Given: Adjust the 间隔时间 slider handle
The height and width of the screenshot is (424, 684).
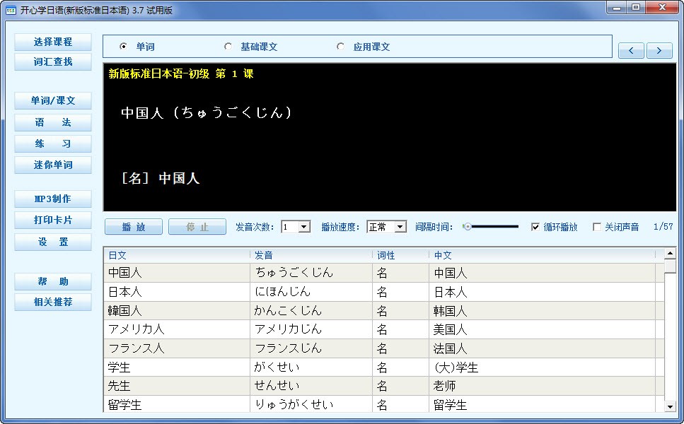Looking at the screenshot, I should [x=467, y=227].
